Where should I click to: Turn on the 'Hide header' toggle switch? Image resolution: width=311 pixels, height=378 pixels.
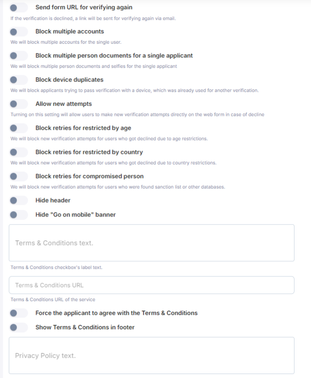pos(18,201)
